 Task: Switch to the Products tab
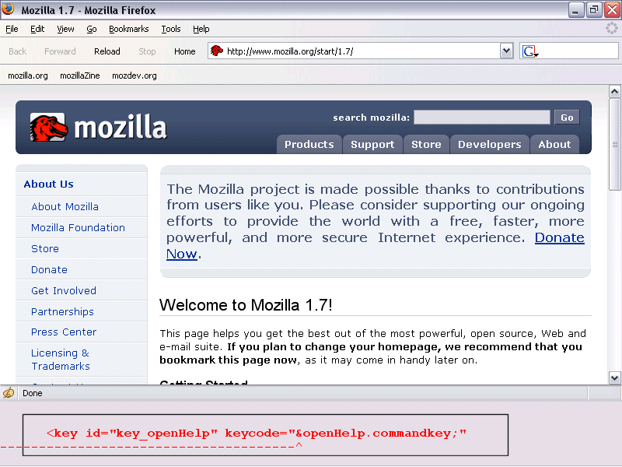coord(309,144)
